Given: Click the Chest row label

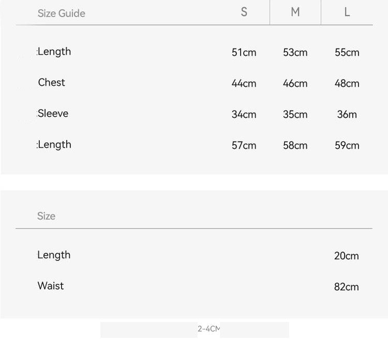Looking at the screenshot, I should coord(51,83).
